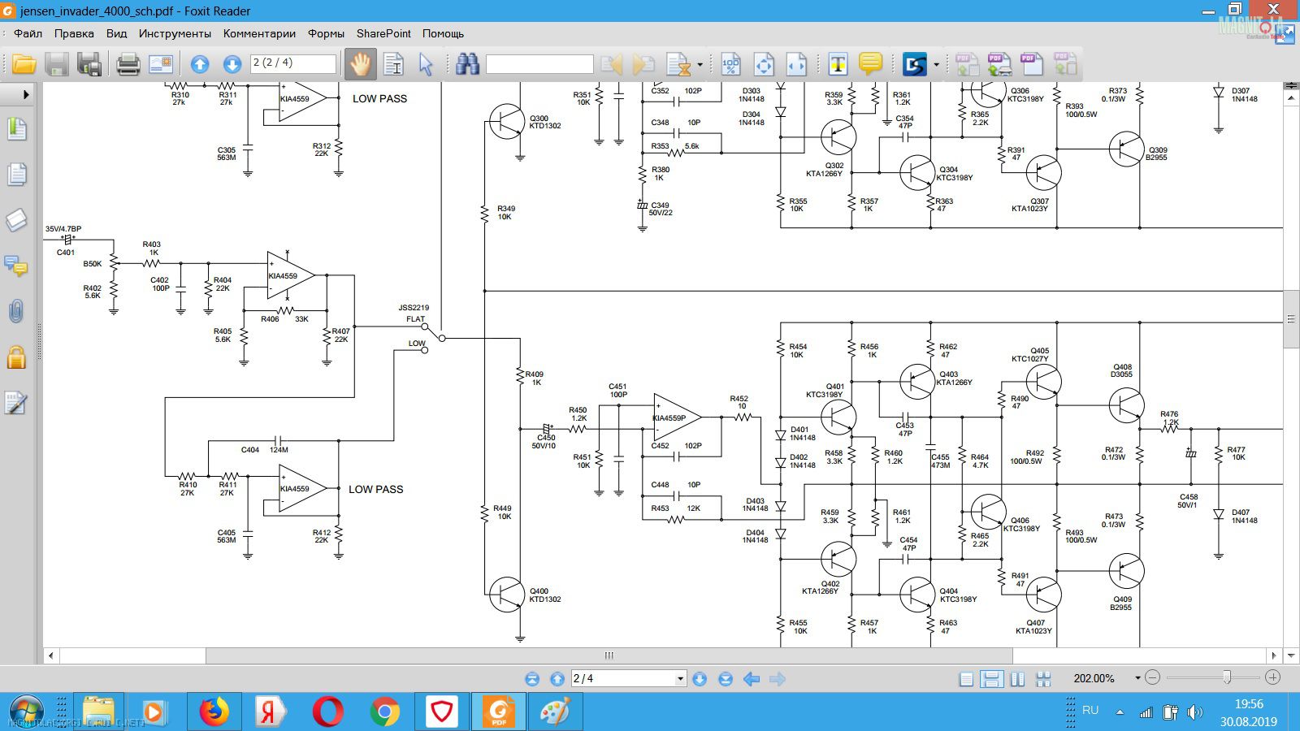The image size is (1300, 731).
Task: Click the RU language indicator in tray
Action: click(1090, 711)
